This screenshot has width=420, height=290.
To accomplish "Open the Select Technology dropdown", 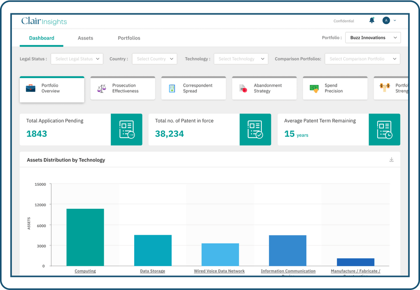I will (241, 59).
